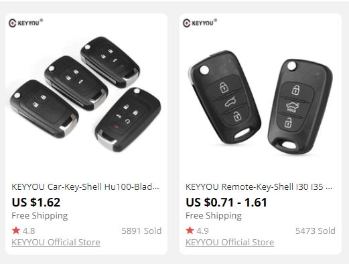Click the 4.9 rating value
Image resolution: width=349 pixels, height=264 pixels.
(202, 231)
